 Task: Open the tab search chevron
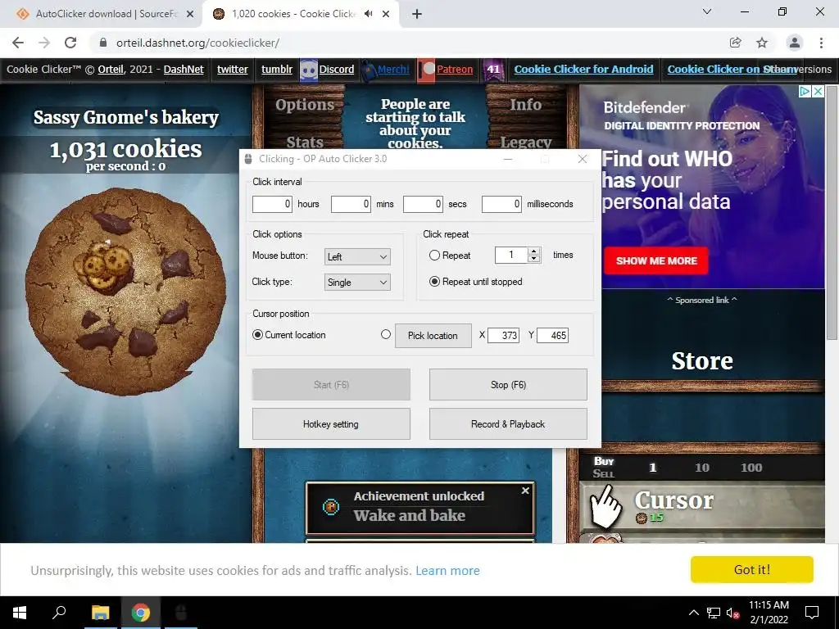(707, 11)
